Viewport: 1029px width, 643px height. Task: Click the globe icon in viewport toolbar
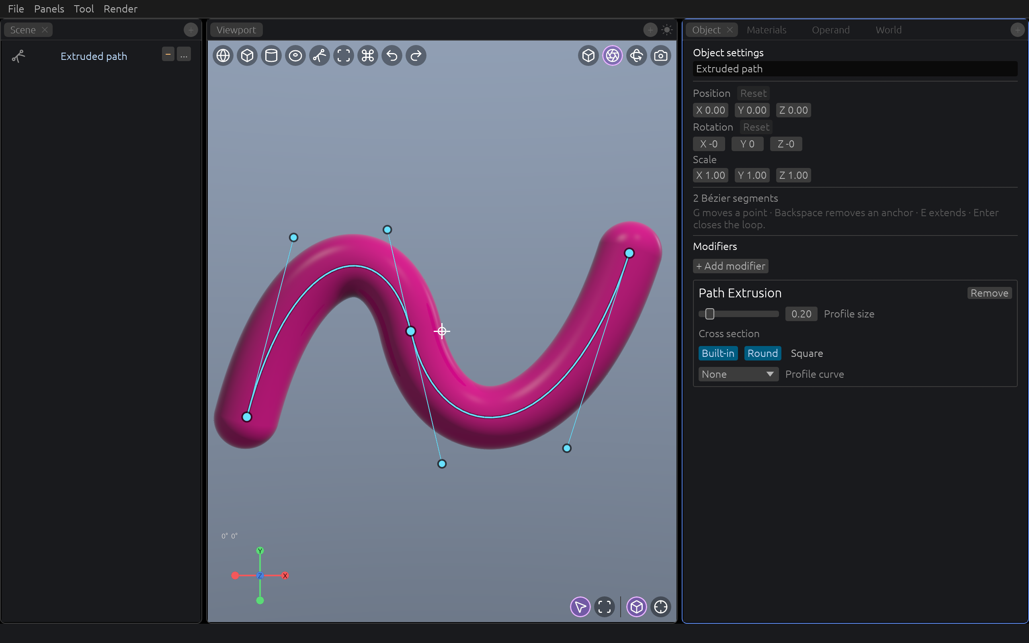pyautogui.click(x=223, y=56)
